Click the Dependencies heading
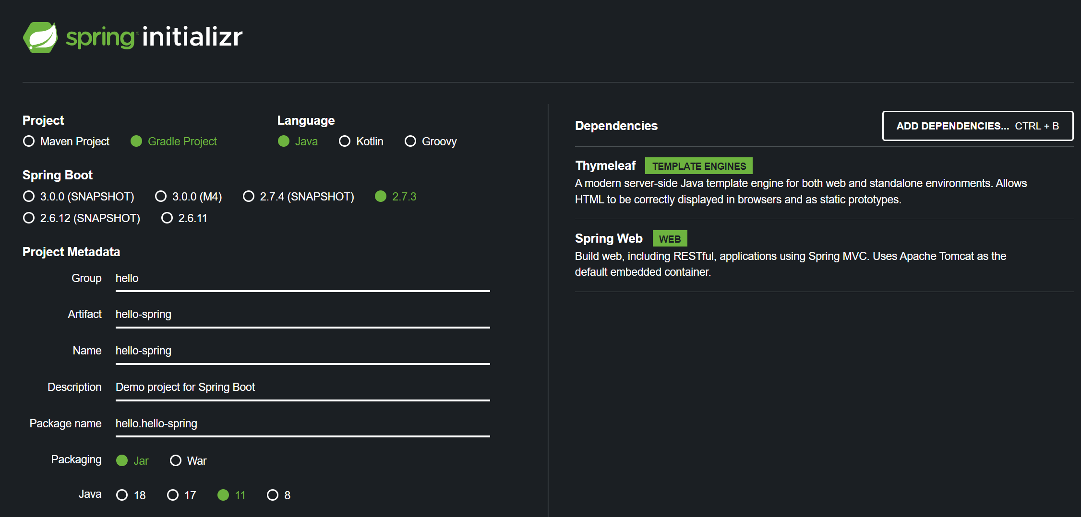 tap(616, 126)
